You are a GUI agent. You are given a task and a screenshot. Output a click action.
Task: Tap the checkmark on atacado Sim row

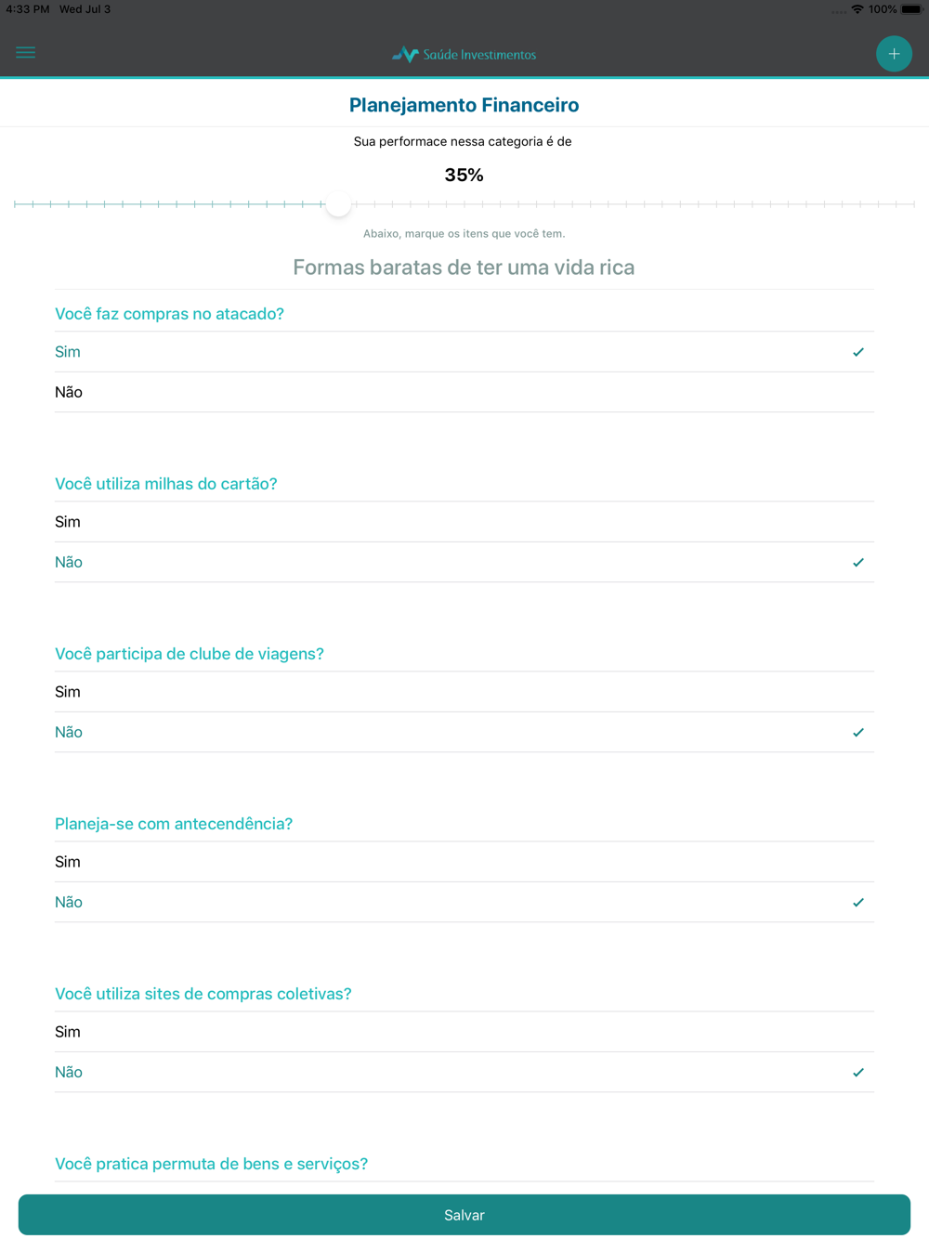tap(858, 352)
